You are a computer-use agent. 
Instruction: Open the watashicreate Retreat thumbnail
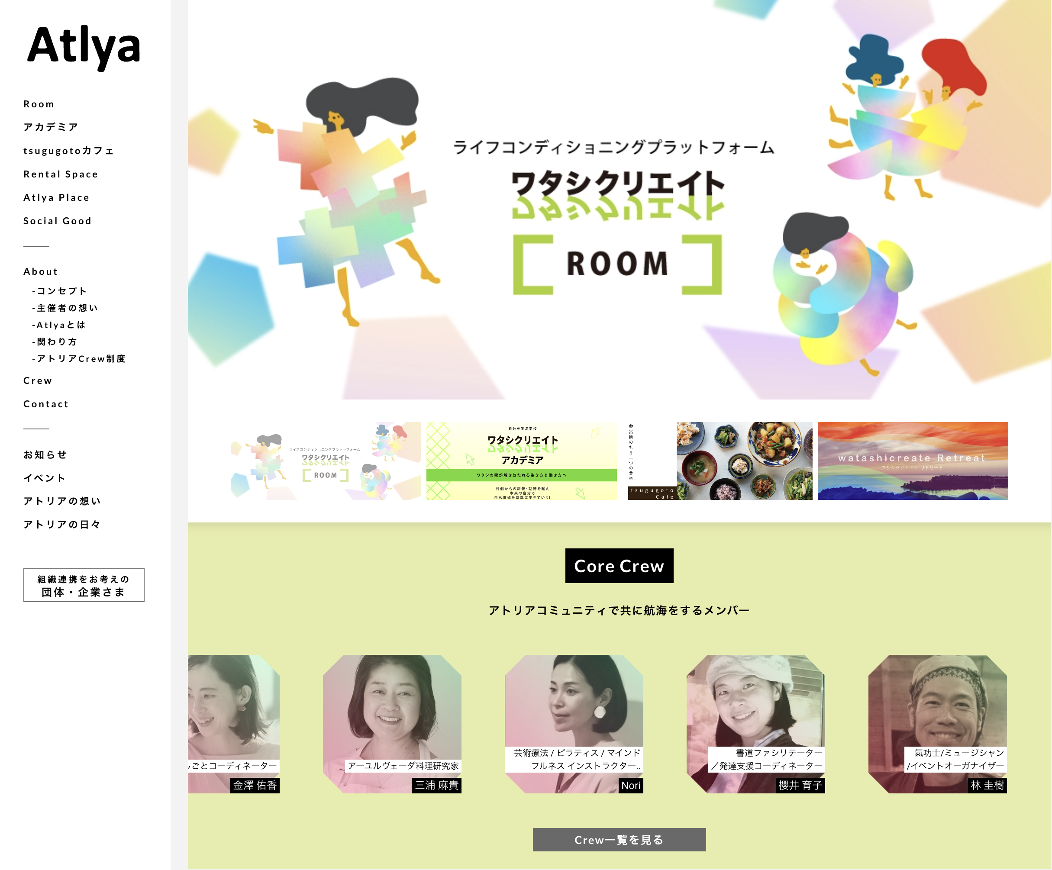pos(913,461)
